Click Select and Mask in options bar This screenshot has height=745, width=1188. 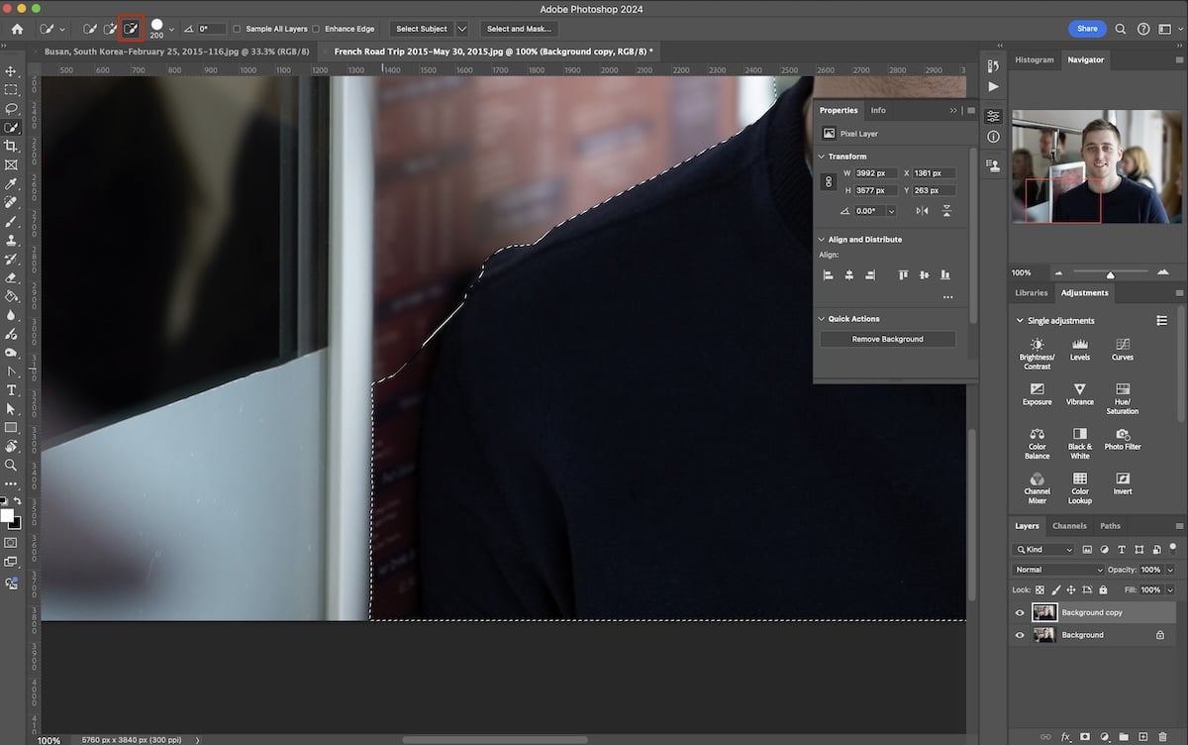tap(519, 29)
